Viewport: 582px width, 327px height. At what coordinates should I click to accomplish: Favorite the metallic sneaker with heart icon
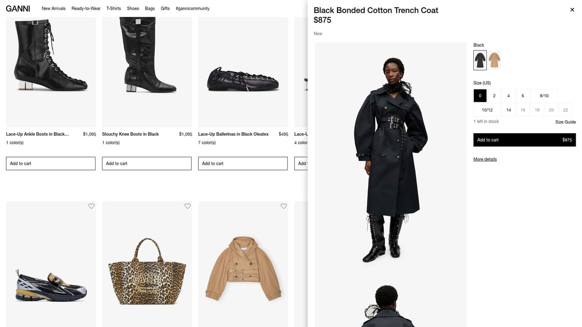[92, 206]
